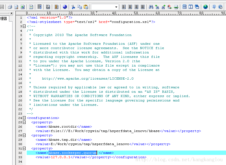Screen dimensions: 226x165
Task: Click value '127.0.0.1' on line 33
Action: point(61,157)
